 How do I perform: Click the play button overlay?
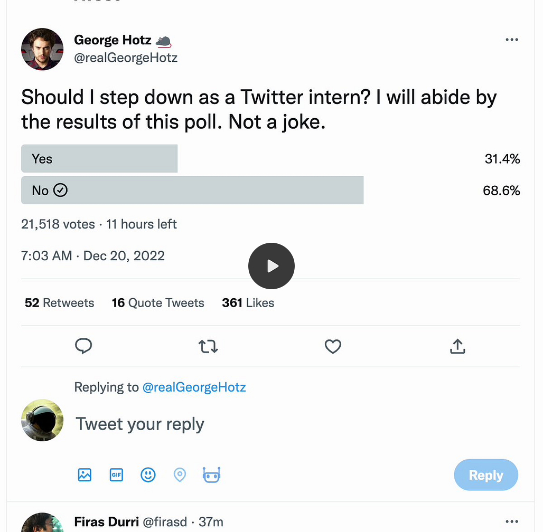(271, 266)
